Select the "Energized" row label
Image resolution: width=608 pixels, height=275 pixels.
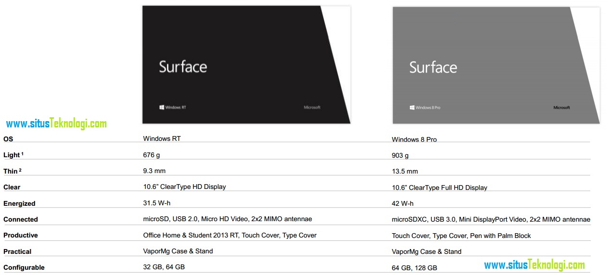point(19,203)
